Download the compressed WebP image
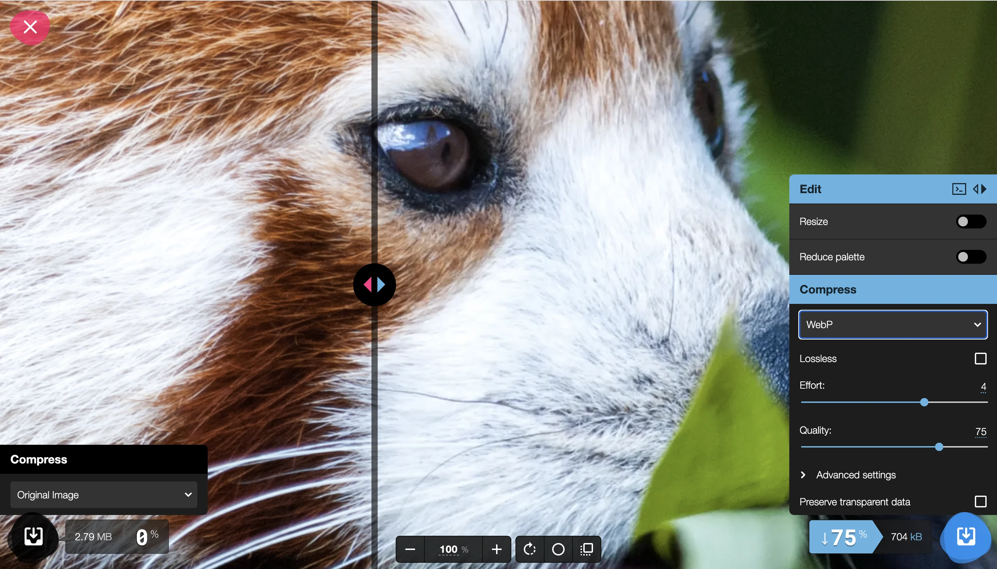Image resolution: width=997 pixels, height=569 pixels. coord(965,536)
